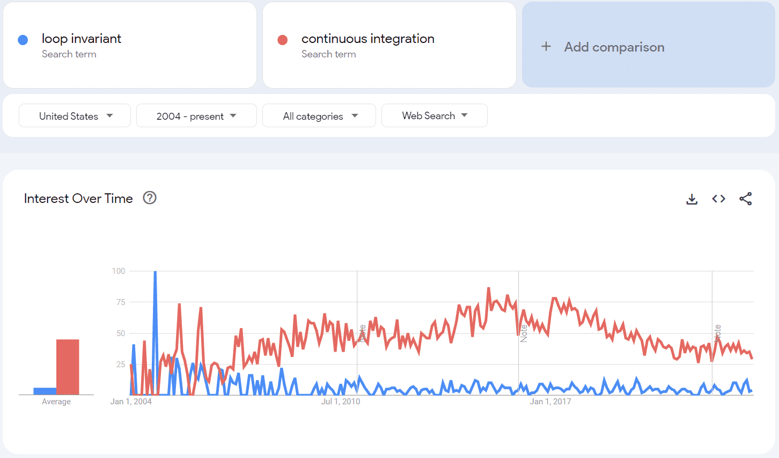Toggle the loop invariant search term card
Viewport: 779px width, 458px height.
pos(130,45)
